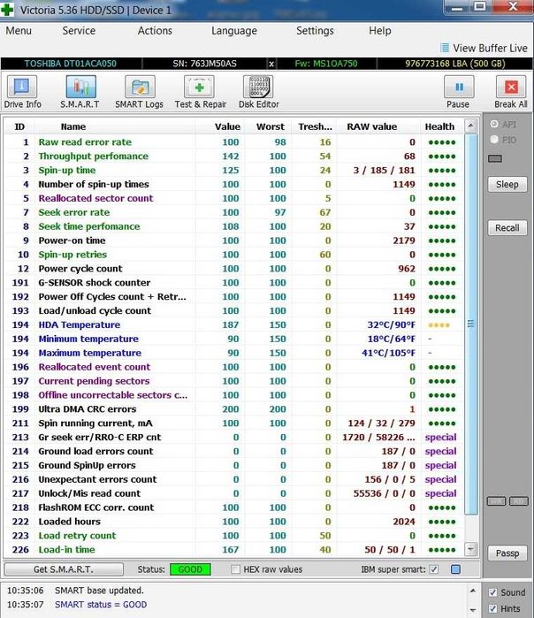
Task: Click the Recall button
Action: (507, 228)
